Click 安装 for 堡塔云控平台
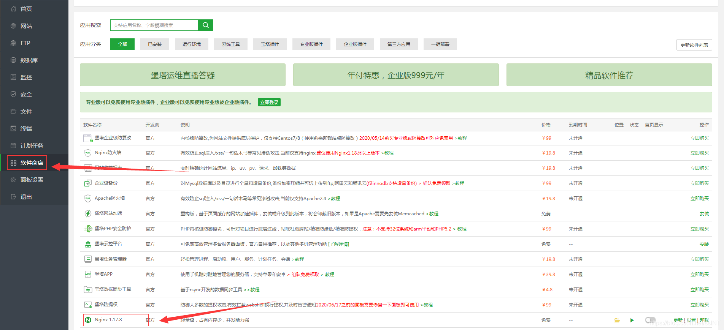 point(704,244)
